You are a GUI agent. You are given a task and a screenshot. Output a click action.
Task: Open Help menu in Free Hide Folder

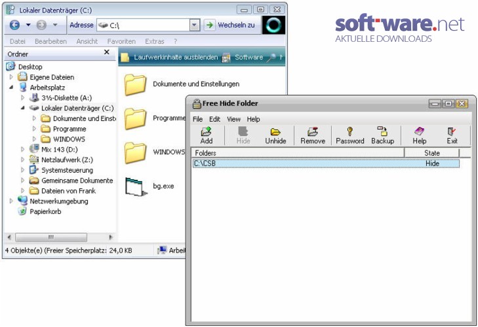(x=253, y=119)
